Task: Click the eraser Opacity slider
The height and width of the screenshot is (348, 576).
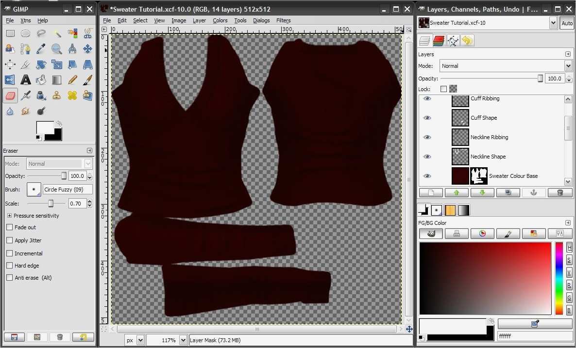Action: click(47, 176)
